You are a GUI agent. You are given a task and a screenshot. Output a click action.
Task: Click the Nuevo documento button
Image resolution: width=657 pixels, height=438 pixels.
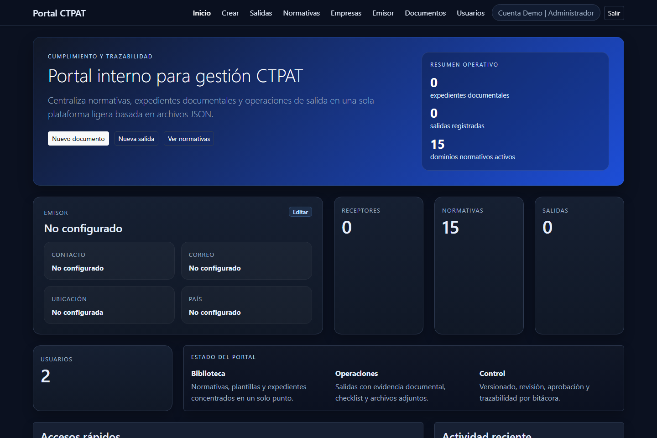(78, 139)
